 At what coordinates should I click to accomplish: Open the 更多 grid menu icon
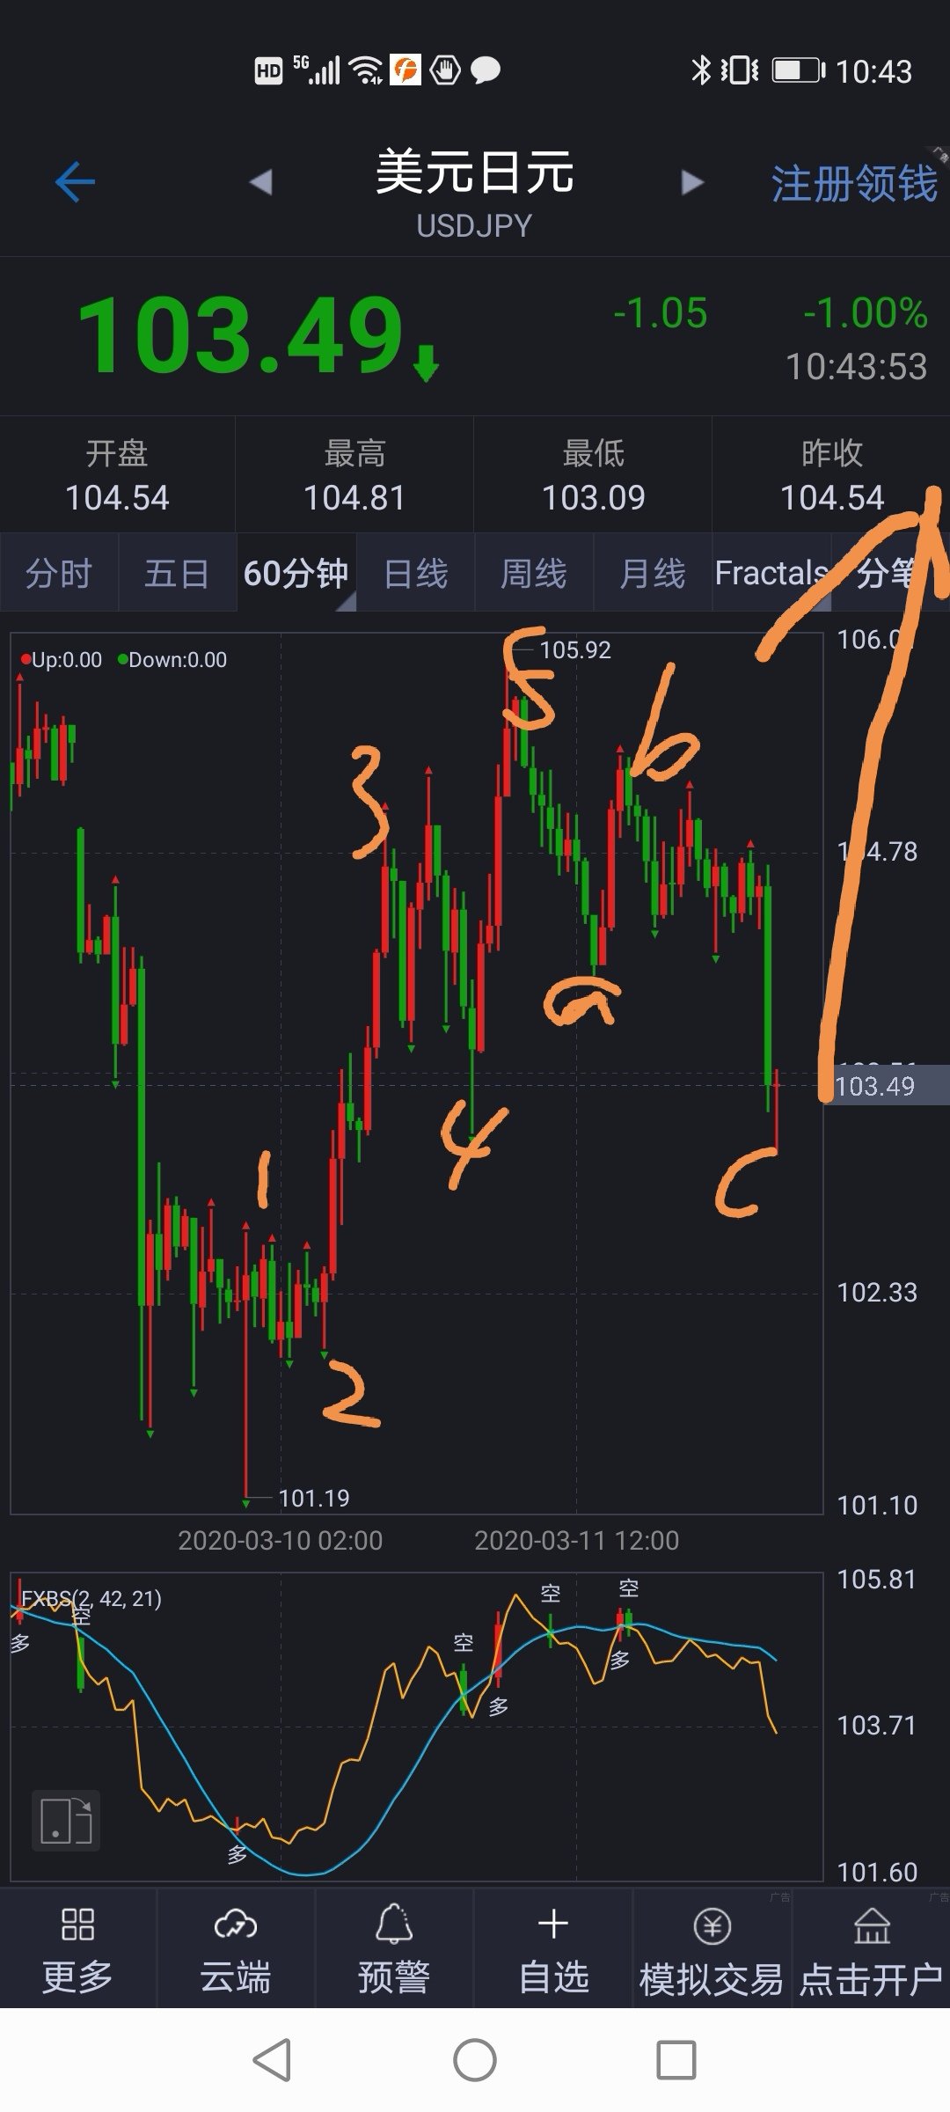pyautogui.click(x=77, y=1925)
